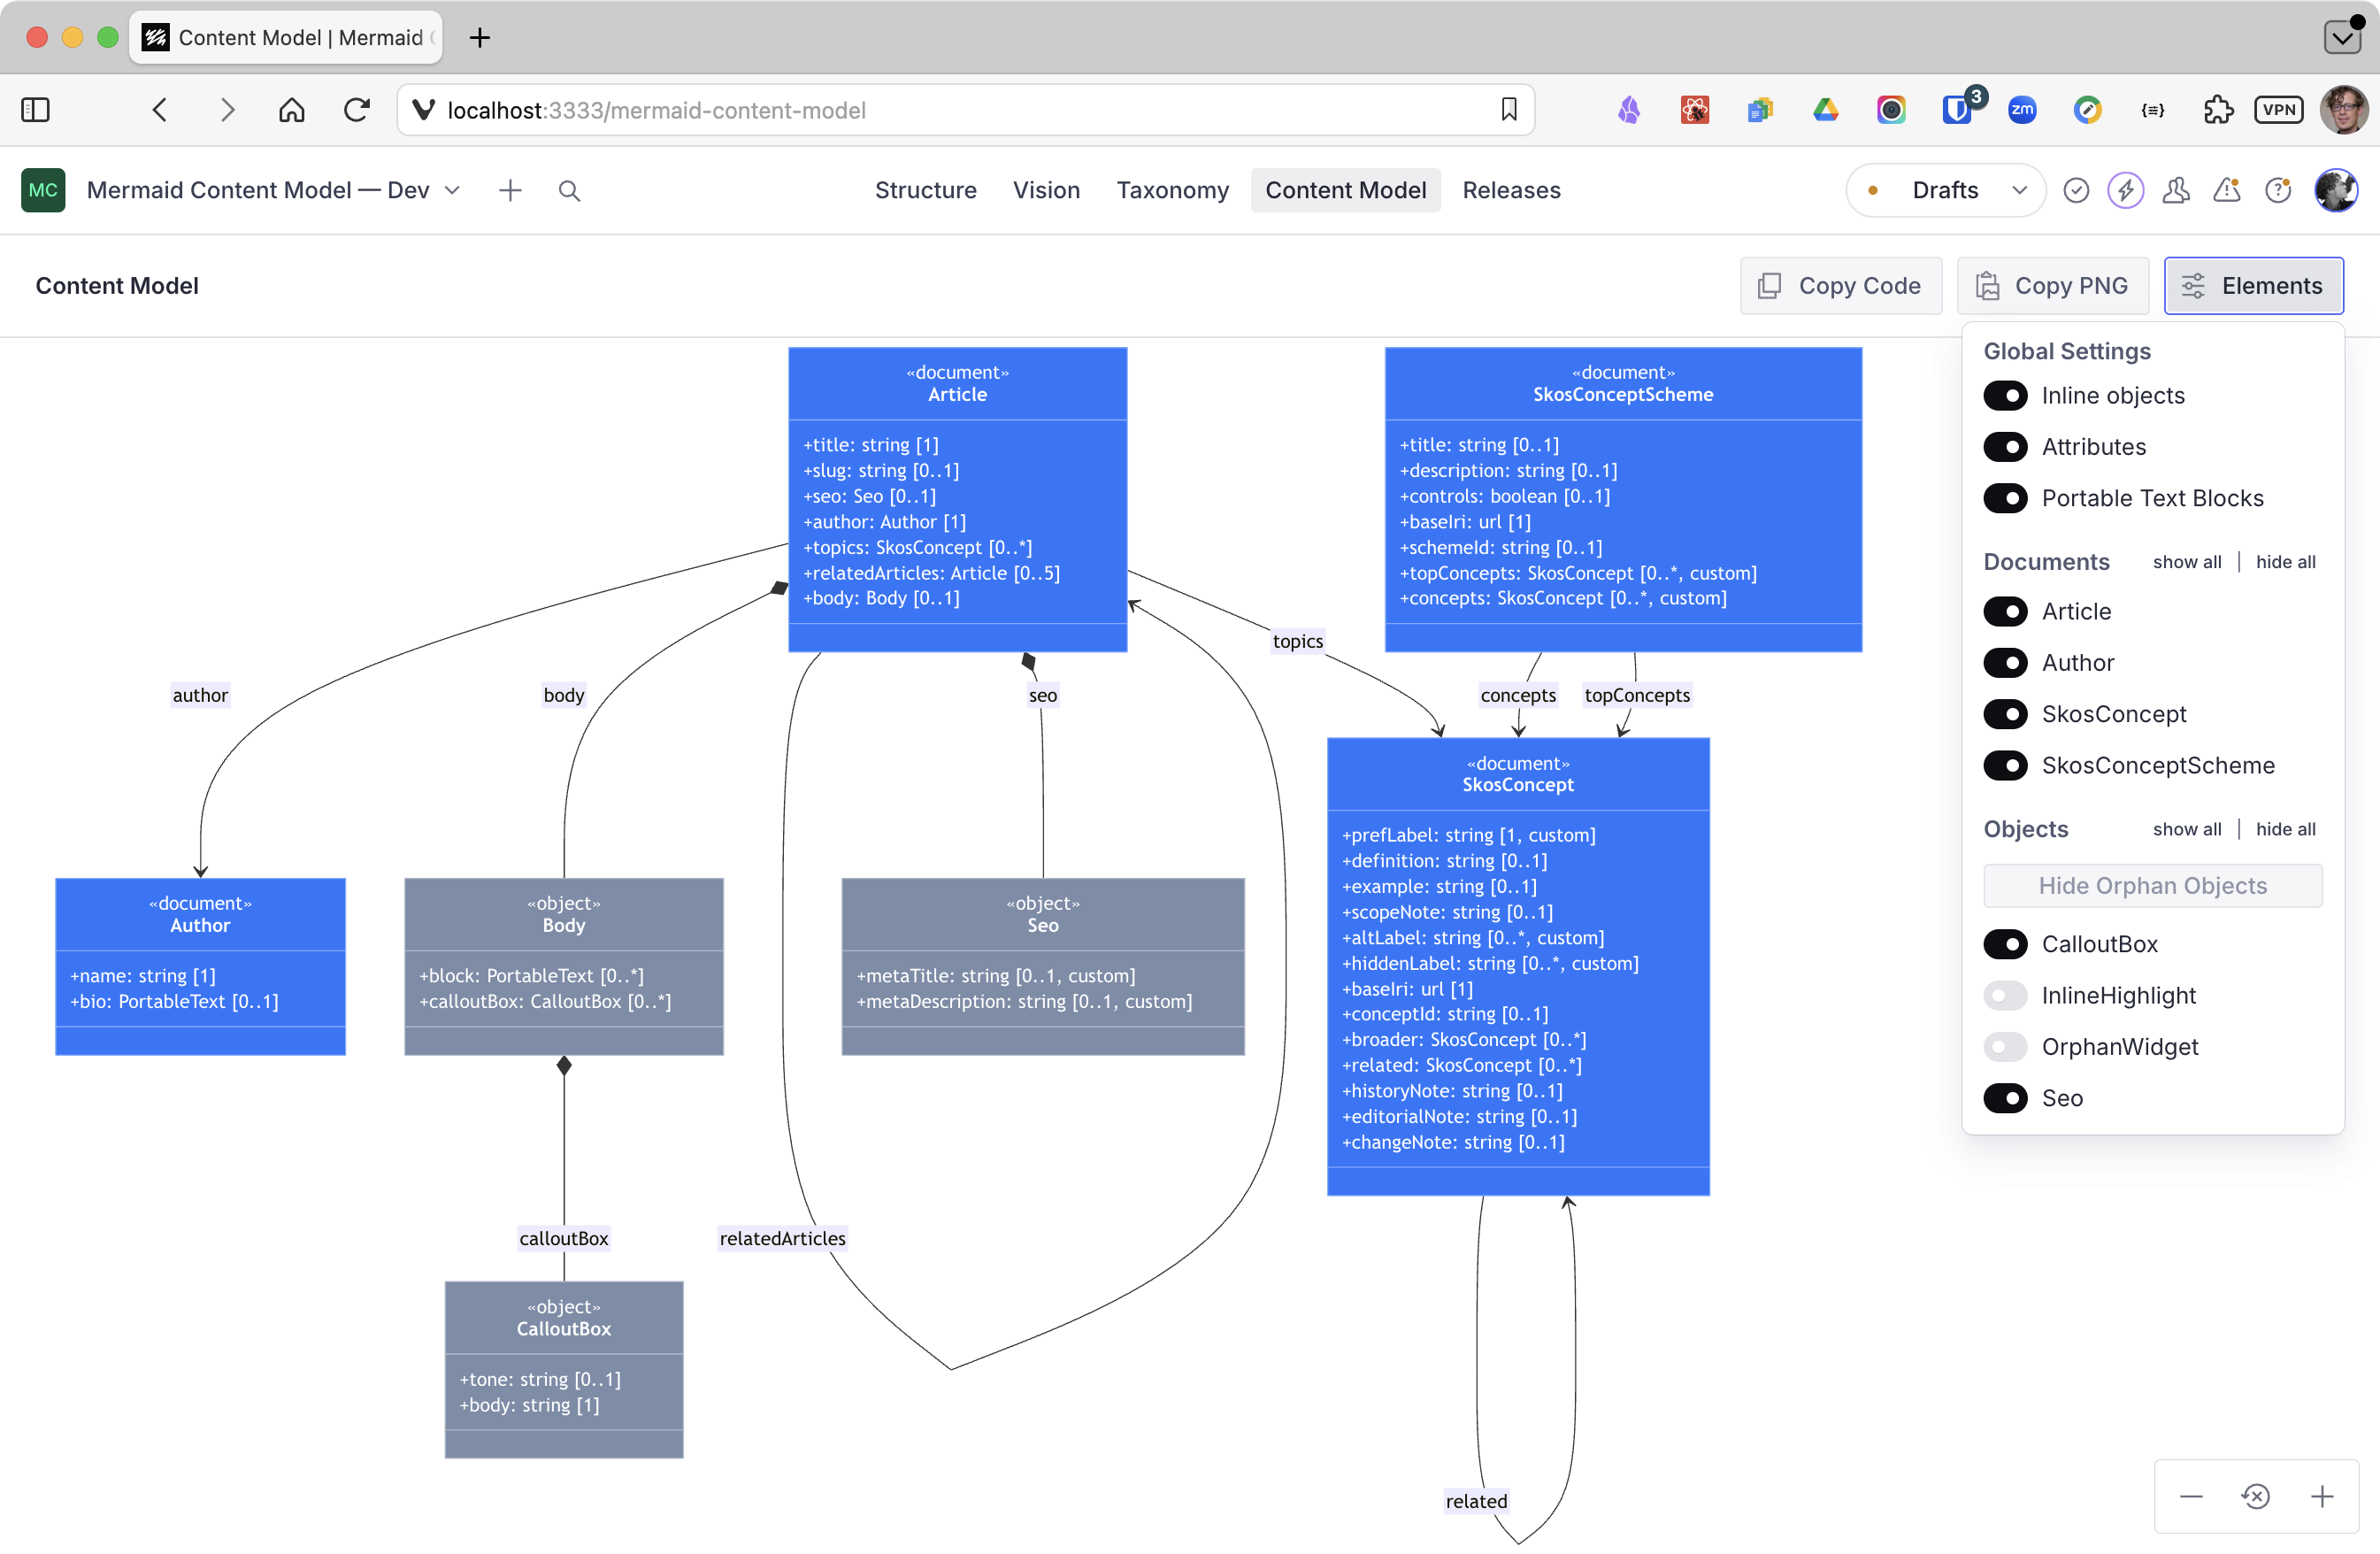Zoom in the diagram with plus icon
This screenshot has height=1554, width=2380.
pos(2322,1496)
